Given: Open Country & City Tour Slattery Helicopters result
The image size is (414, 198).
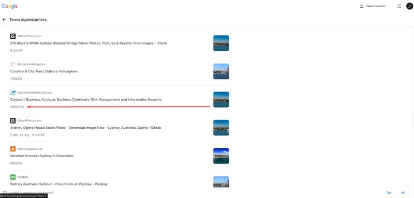Looking at the screenshot, I should tap(44, 71).
